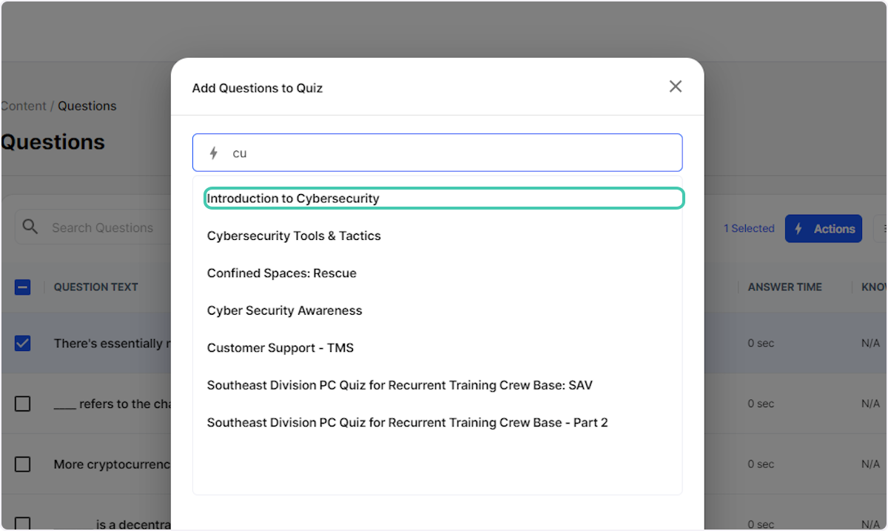Viewport: 888px width, 531px height.
Task: Click the 1 Selected indicator
Action: point(748,229)
